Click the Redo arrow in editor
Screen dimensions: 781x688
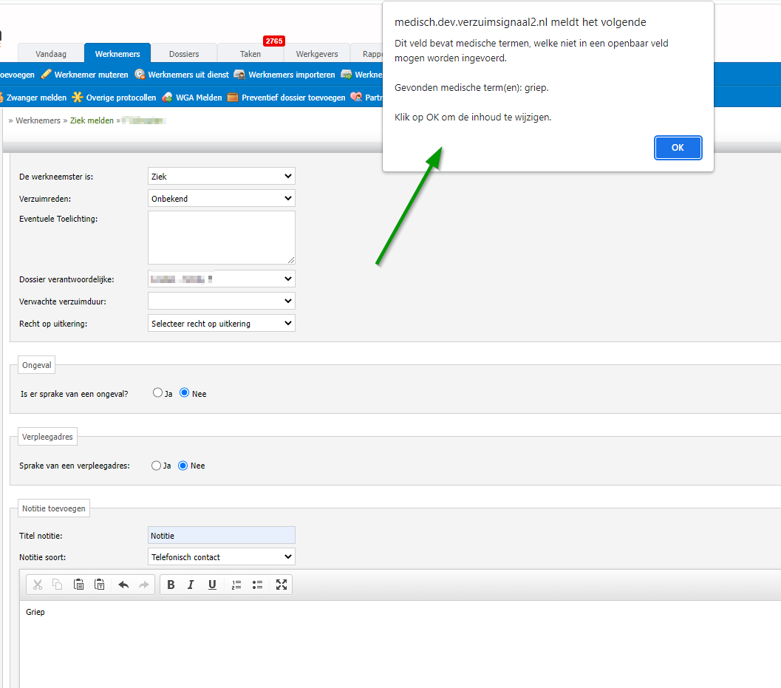click(144, 585)
